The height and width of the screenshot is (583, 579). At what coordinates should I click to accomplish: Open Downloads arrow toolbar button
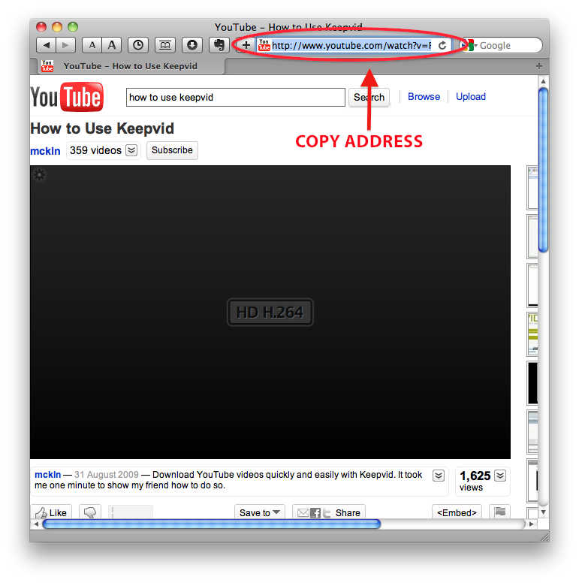[x=191, y=45]
